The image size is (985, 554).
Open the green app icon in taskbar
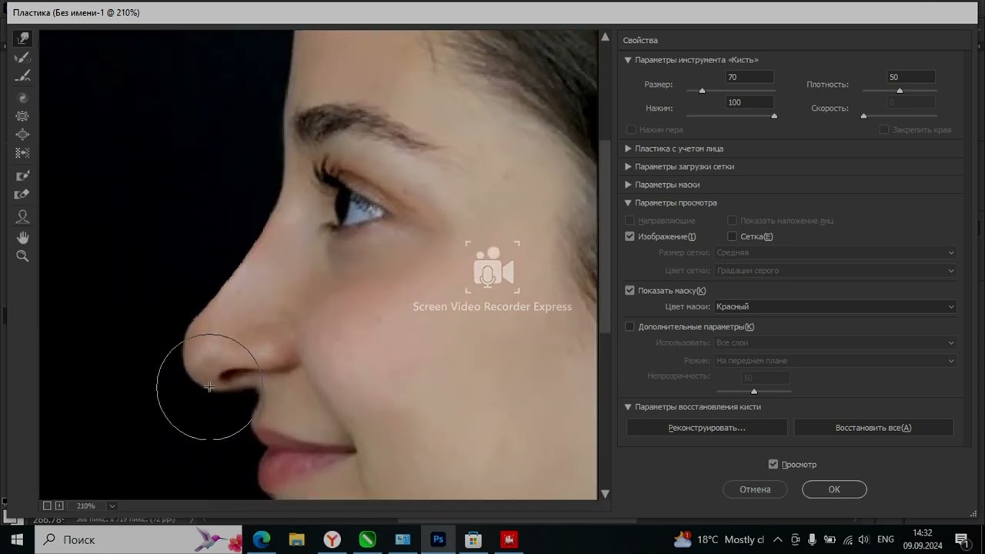(x=367, y=539)
